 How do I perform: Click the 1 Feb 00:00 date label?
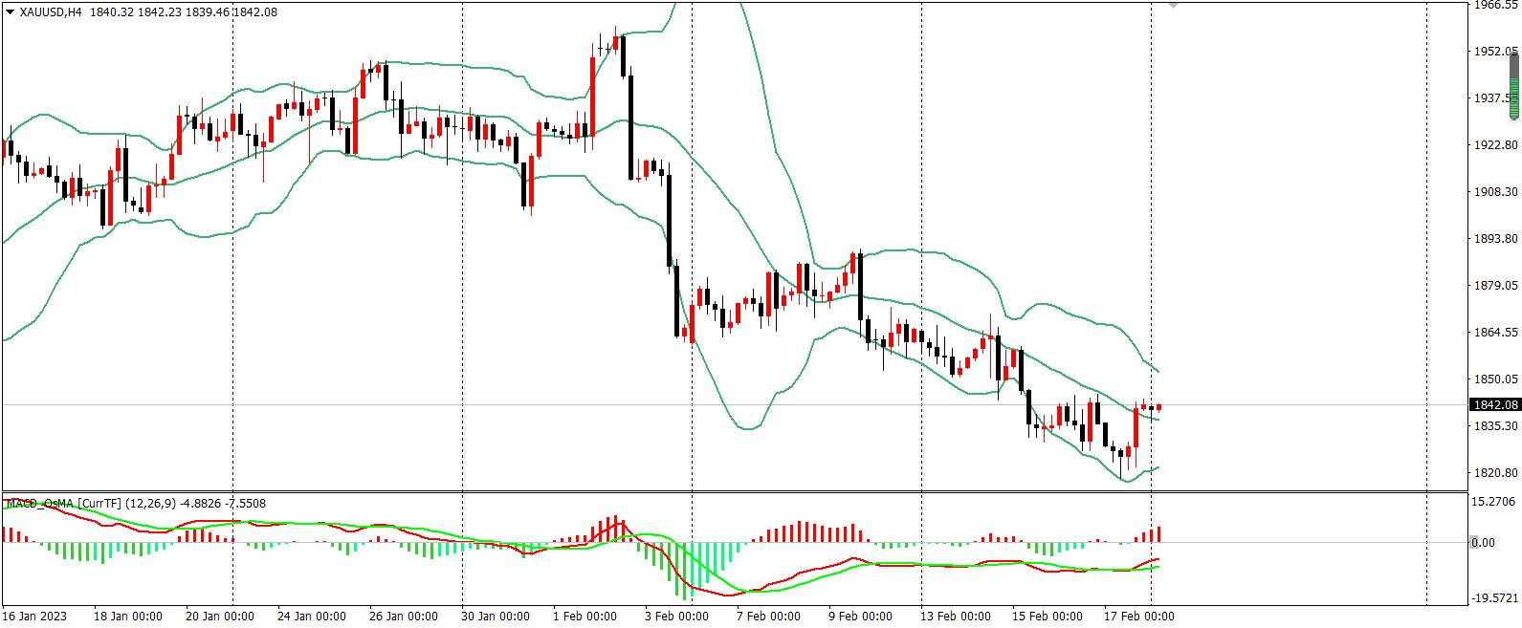(585, 617)
